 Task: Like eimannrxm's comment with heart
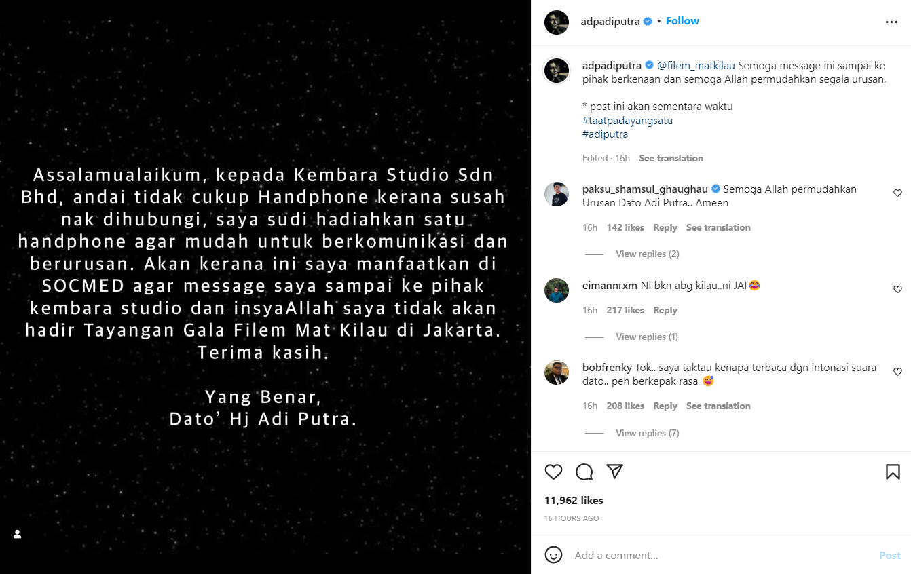click(x=897, y=290)
